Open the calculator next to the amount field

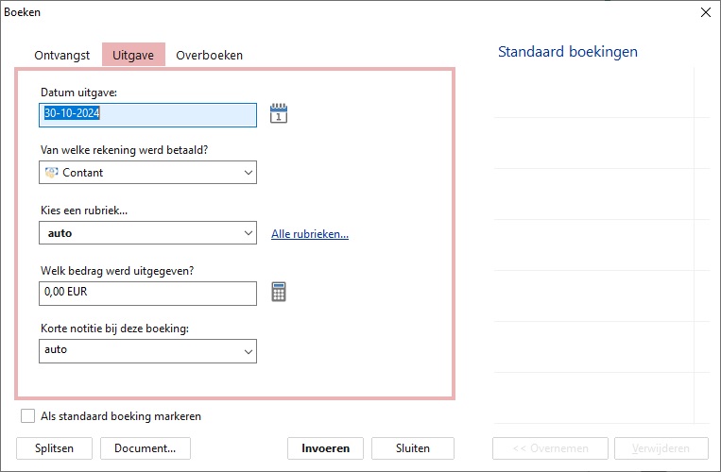click(278, 293)
